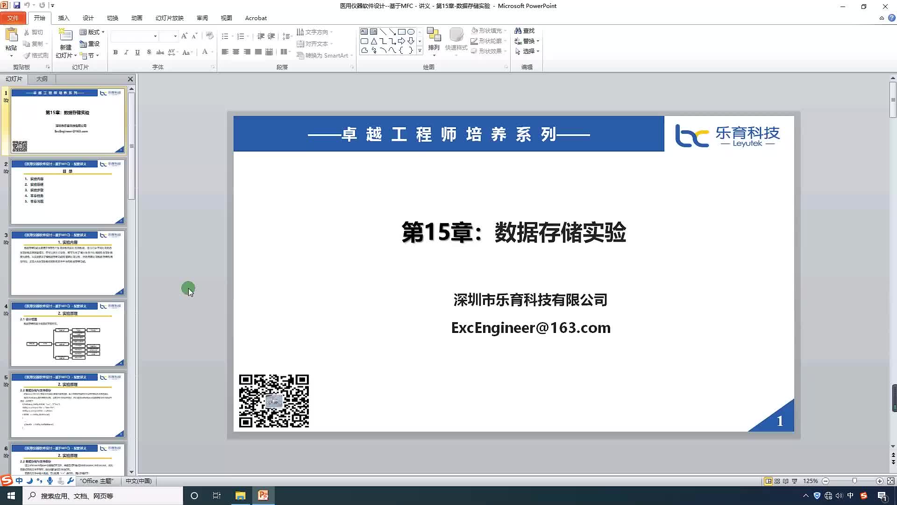Switch to the Design (设计) tab
The width and height of the screenshot is (897, 505).
pos(88,18)
